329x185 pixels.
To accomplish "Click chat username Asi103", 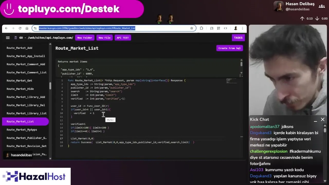I will point(257,170).
